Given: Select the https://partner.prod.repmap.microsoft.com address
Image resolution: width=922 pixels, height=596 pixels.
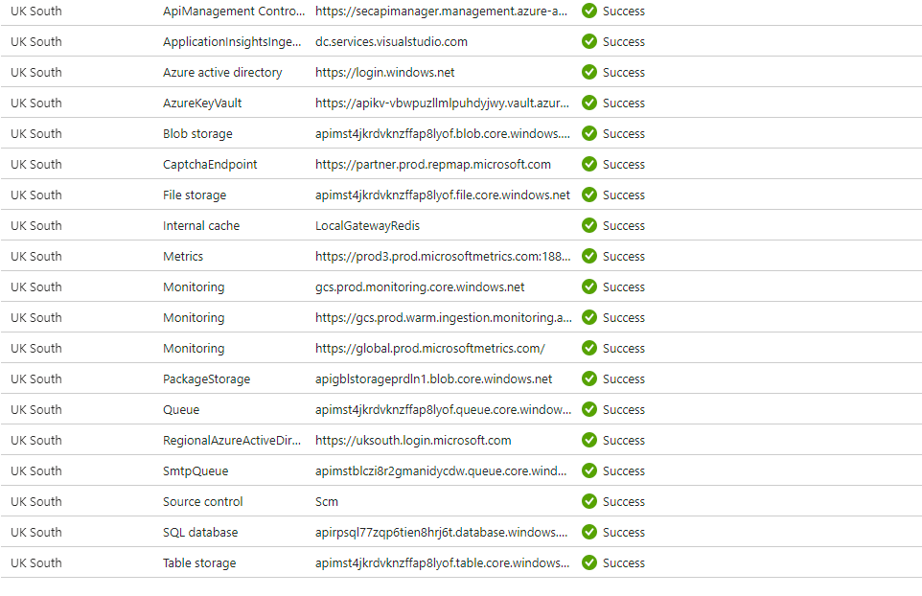Looking at the screenshot, I should point(432,165).
